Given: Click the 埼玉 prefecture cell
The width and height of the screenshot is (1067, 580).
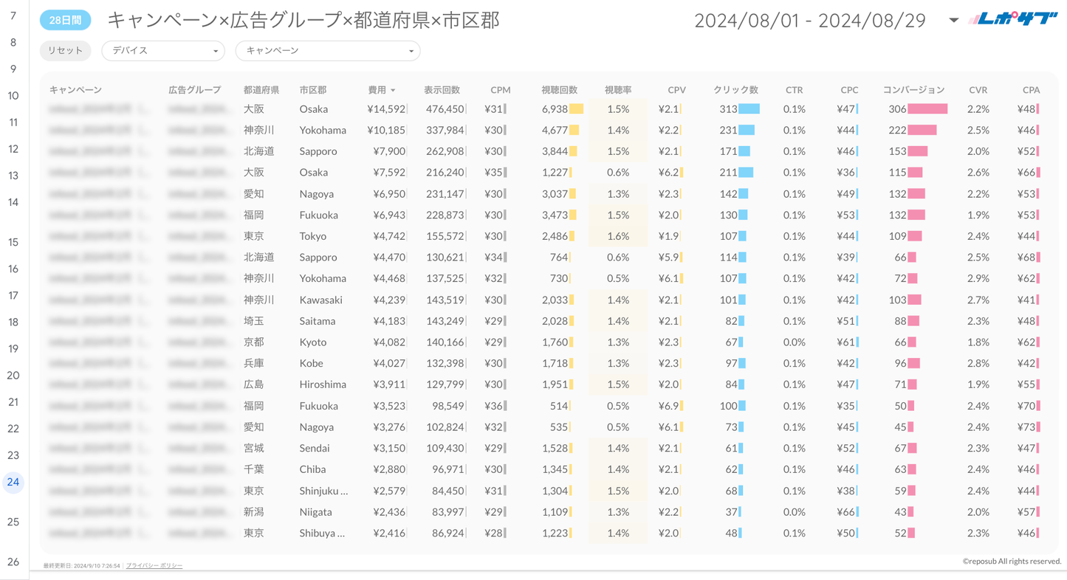Looking at the screenshot, I should pyautogui.click(x=253, y=322).
